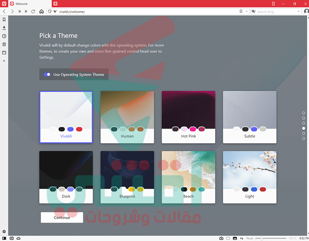Open the History panel

click(4, 36)
